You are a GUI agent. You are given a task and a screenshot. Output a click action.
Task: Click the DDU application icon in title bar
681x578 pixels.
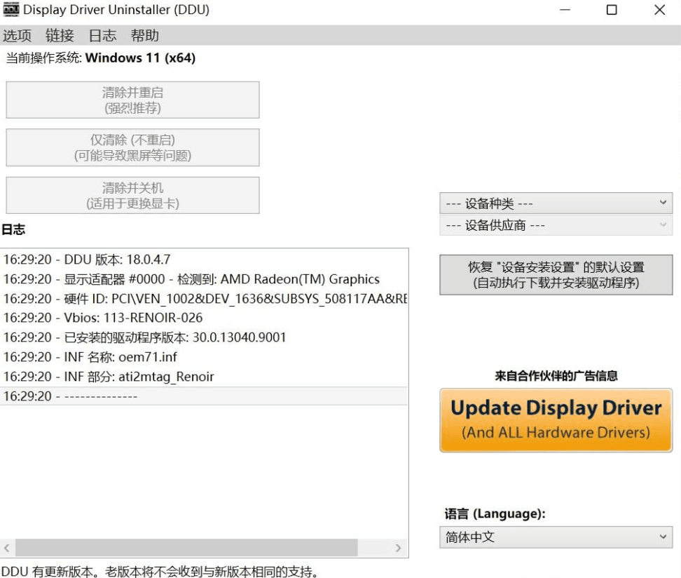(10, 10)
